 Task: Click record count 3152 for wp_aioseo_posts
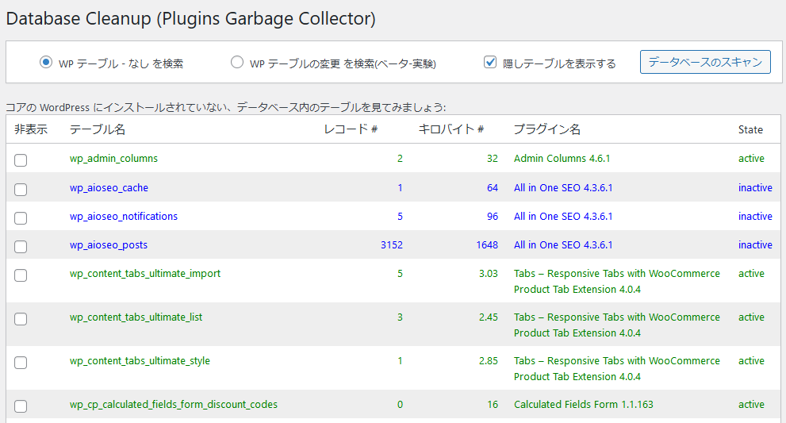[392, 245]
